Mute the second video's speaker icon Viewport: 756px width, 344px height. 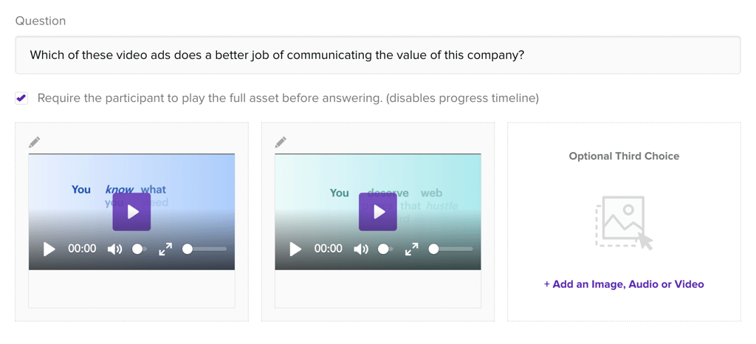[x=361, y=249]
